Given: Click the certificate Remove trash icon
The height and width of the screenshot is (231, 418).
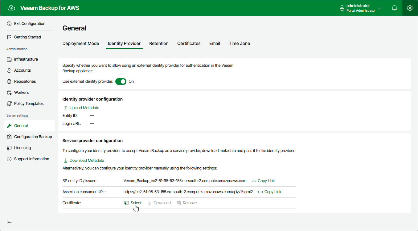Looking at the screenshot, I should click(179, 203).
